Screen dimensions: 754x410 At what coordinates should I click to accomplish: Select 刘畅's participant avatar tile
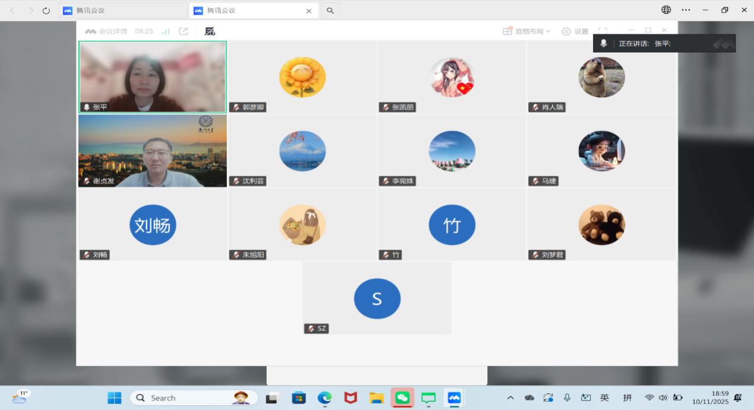coord(153,225)
